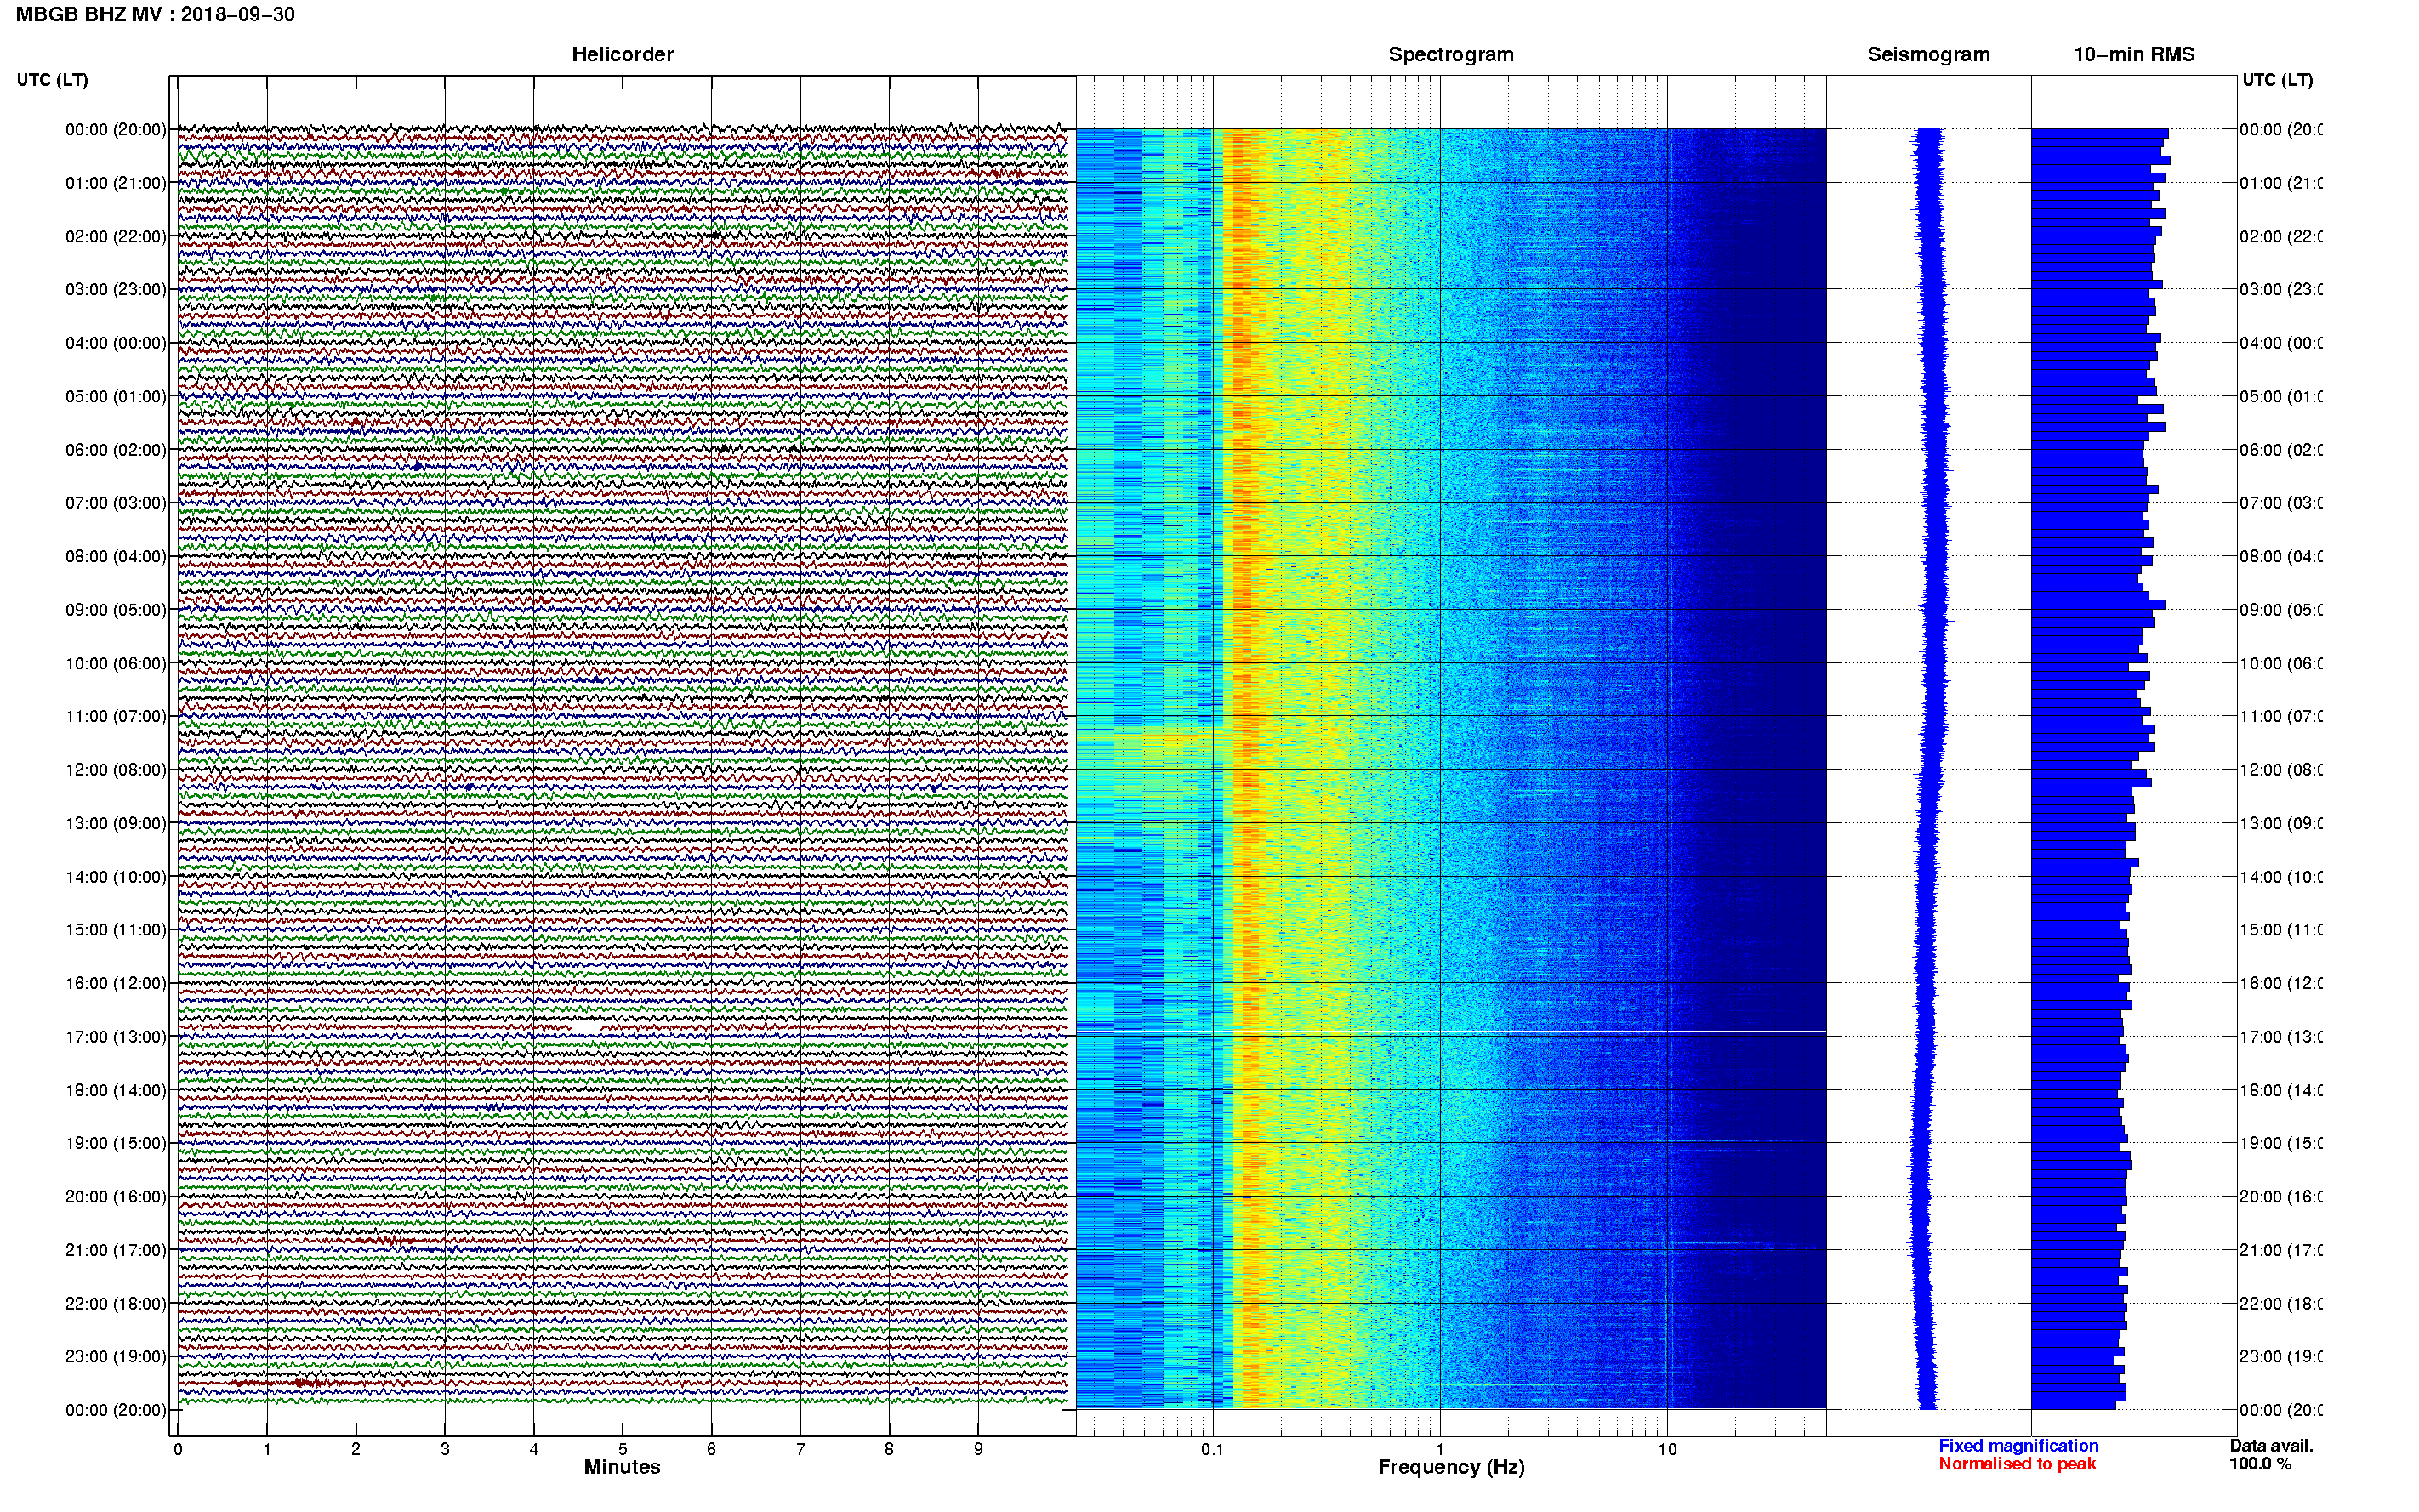Click left axis label 12:00 (08:00)
Image resolution: width=2419 pixels, height=1512 pixels.
[x=116, y=770]
